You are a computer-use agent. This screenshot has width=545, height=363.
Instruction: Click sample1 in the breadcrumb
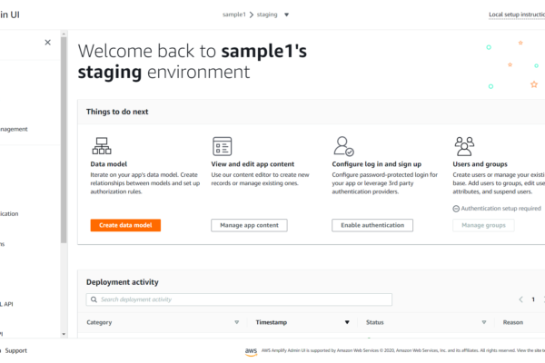pyautogui.click(x=233, y=15)
